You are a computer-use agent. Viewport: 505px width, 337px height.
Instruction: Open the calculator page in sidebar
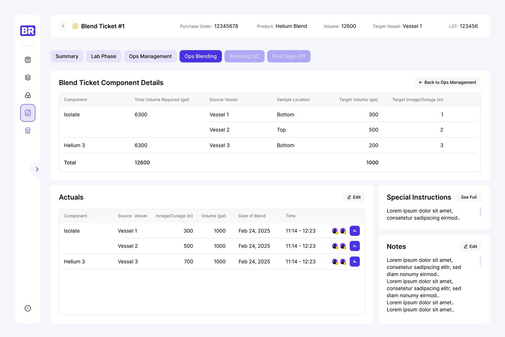pyautogui.click(x=28, y=60)
